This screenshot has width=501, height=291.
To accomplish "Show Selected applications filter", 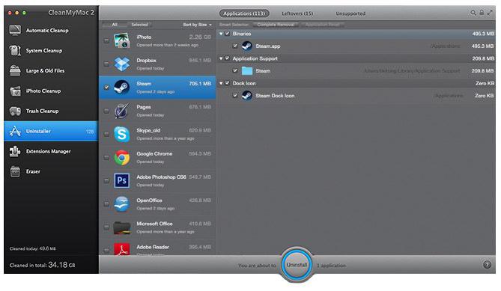I will pyautogui.click(x=139, y=25).
